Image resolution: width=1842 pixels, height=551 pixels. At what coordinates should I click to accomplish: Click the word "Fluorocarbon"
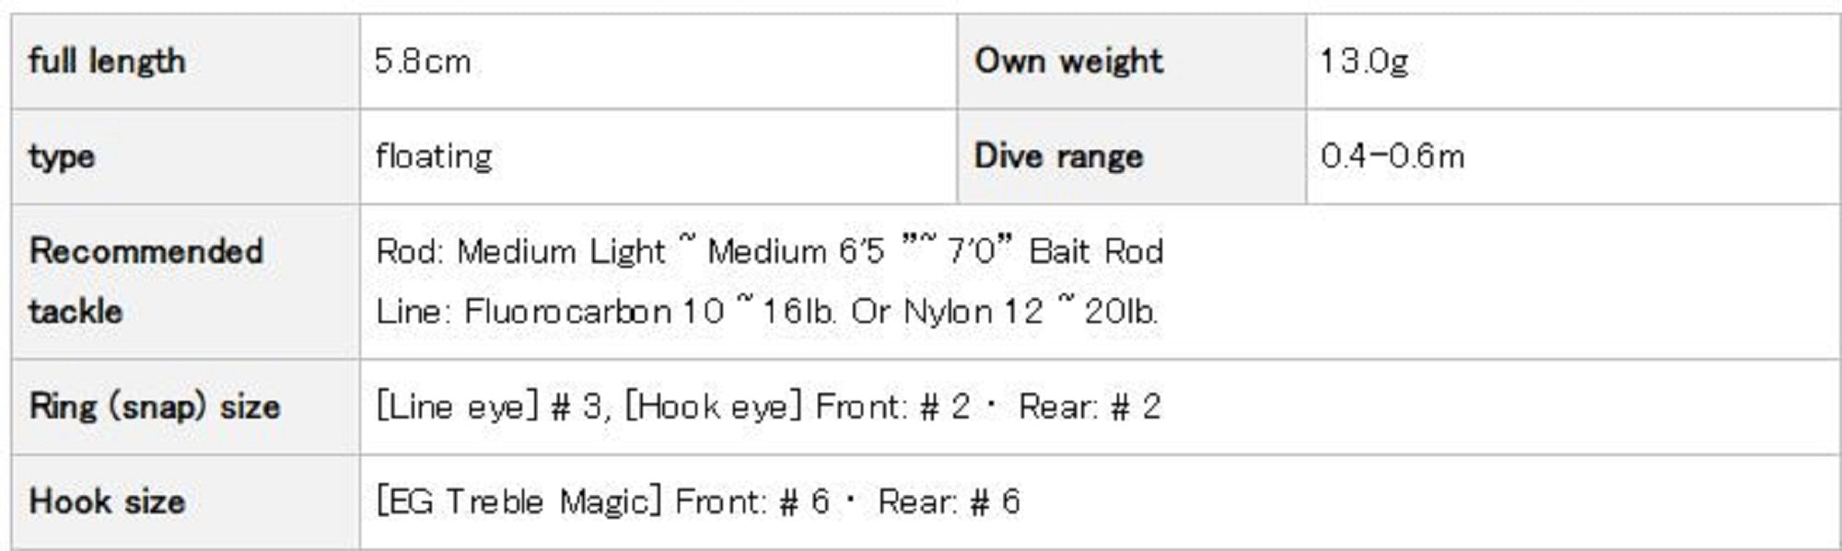tap(567, 312)
